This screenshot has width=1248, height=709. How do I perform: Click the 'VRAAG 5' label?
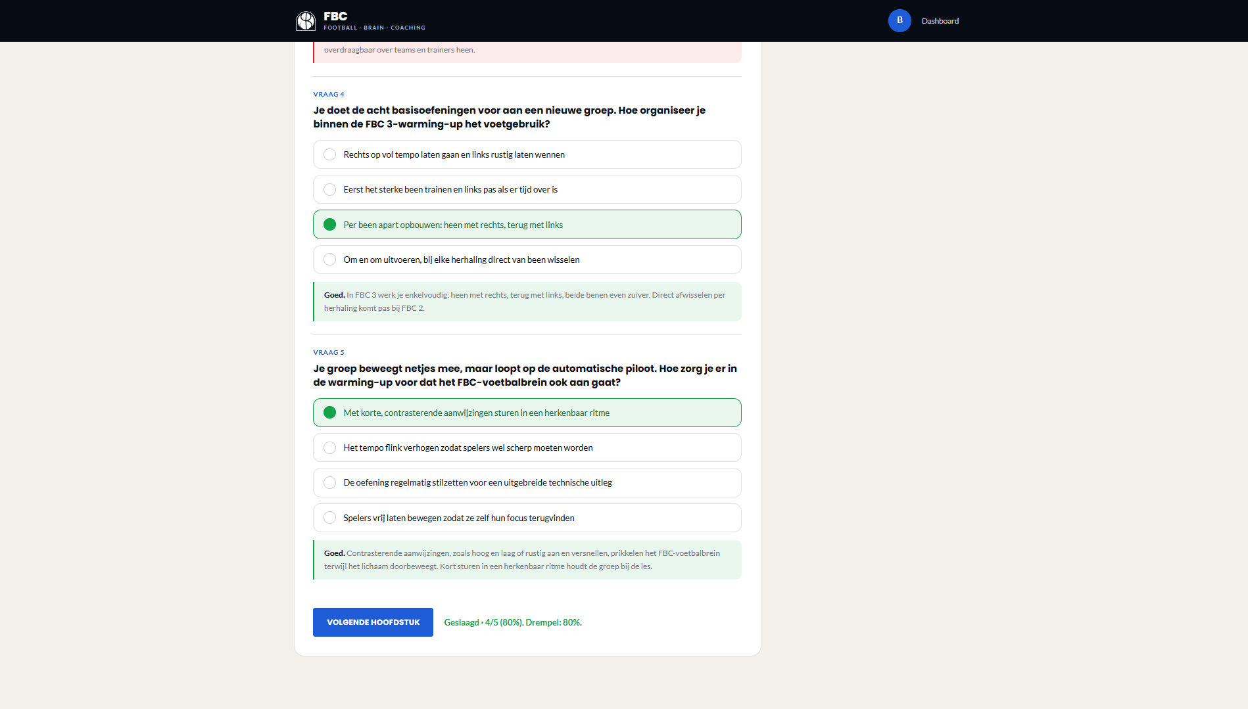(x=329, y=353)
